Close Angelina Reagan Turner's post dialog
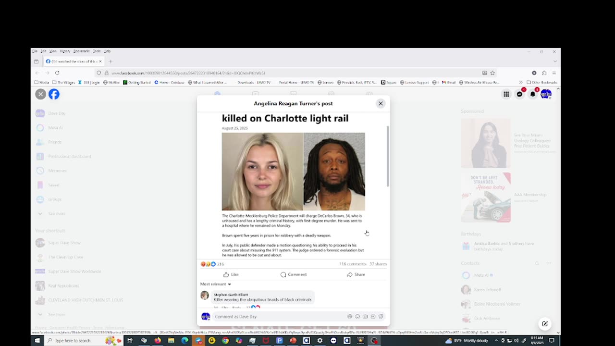The image size is (615, 346). (x=381, y=103)
